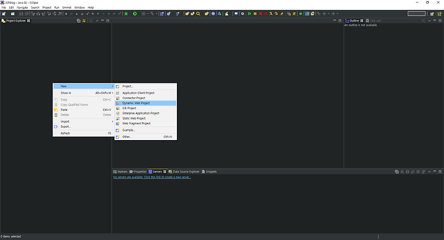Screen dimensions: 444x240
Task: Click the yellow Suspend debug icon
Action: [255, 14]
